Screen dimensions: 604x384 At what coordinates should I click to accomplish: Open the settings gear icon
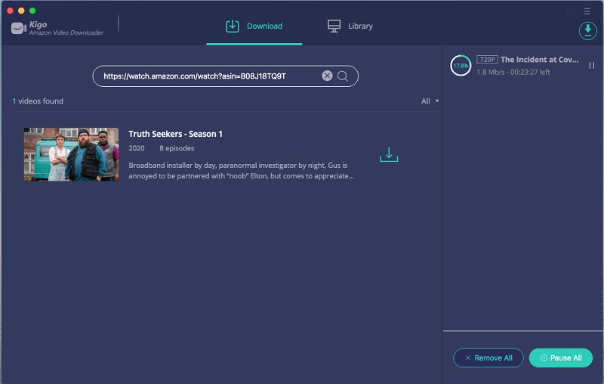click(571, 11)
